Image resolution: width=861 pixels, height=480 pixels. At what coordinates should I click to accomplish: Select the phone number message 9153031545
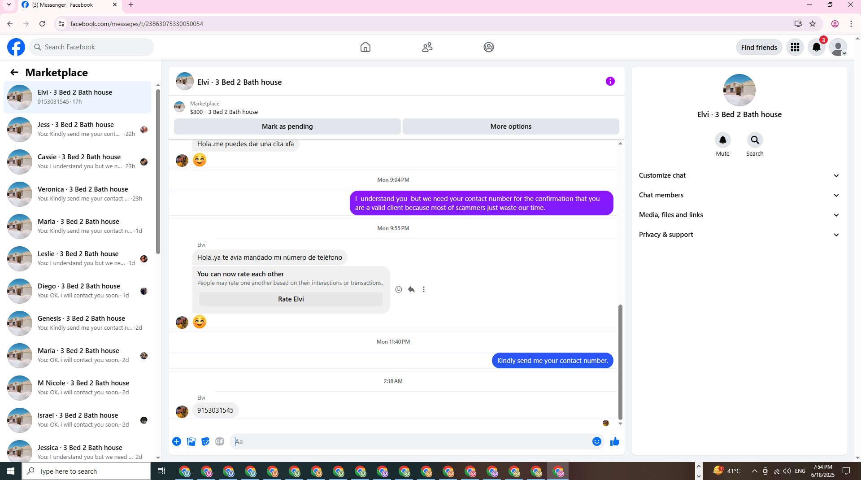tap(215, 410)
